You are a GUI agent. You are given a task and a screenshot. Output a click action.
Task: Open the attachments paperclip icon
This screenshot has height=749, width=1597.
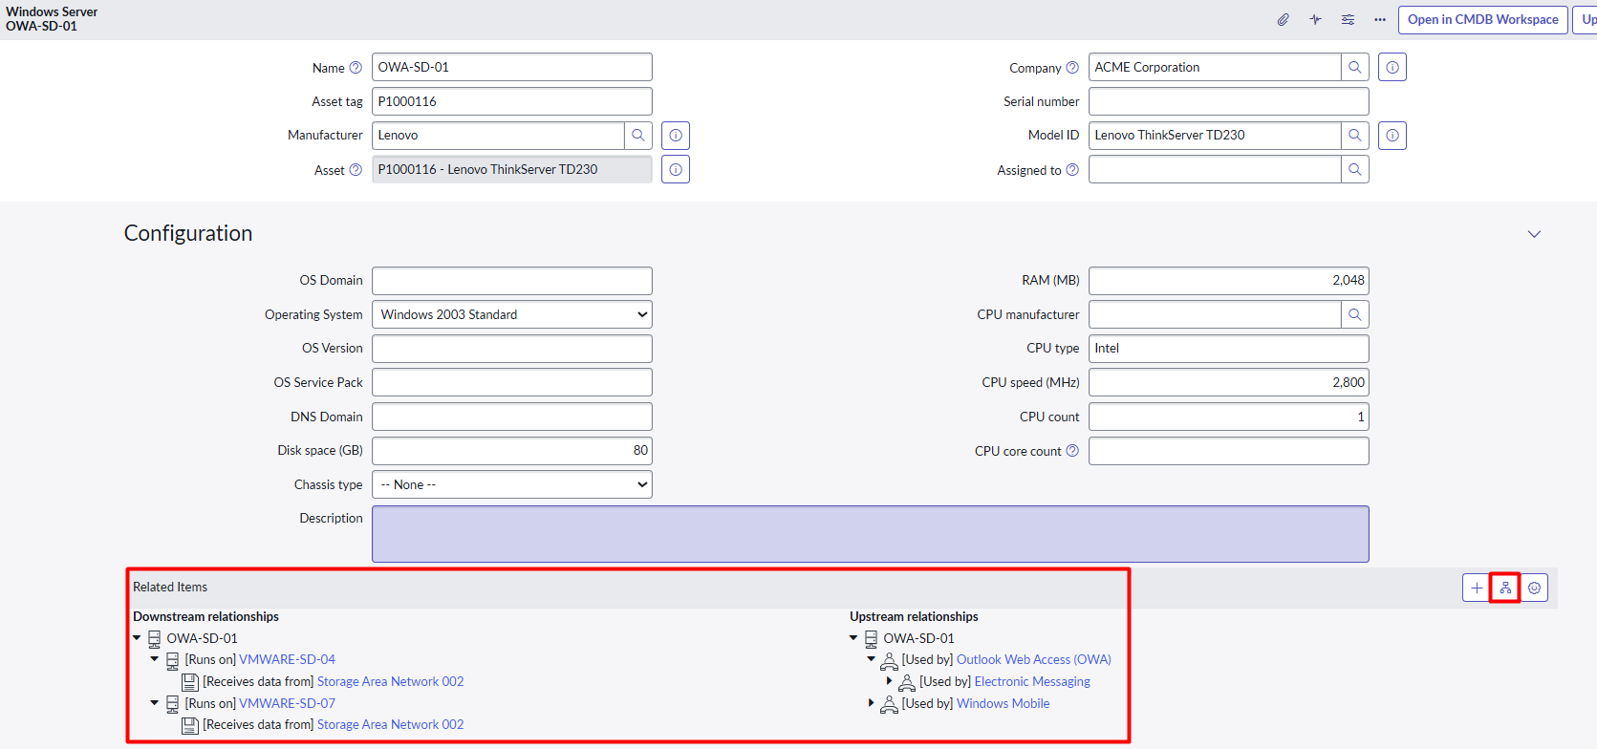coord(1284,19)
